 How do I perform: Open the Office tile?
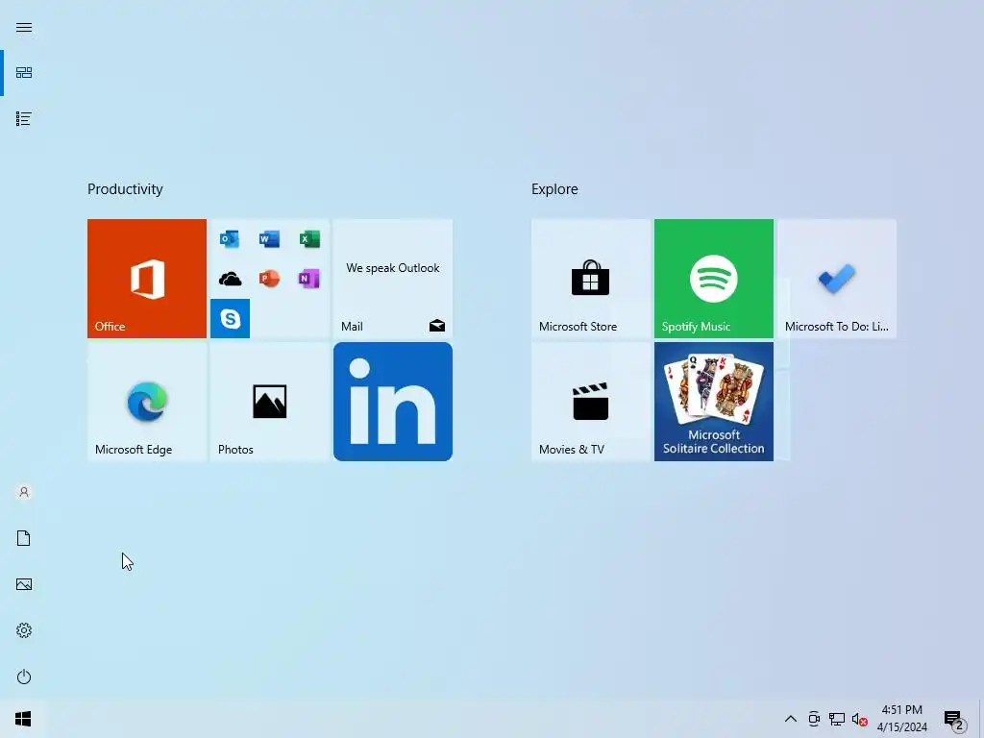(x=147, y=278)
